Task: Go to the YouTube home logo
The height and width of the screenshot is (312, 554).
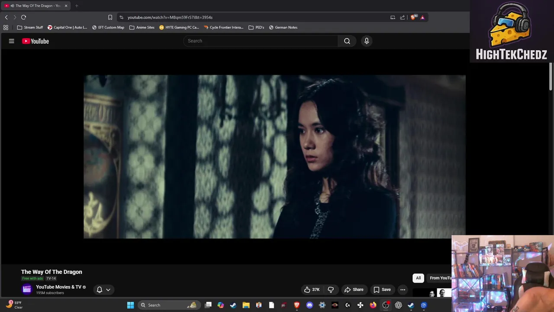Action: pos(35,41)
